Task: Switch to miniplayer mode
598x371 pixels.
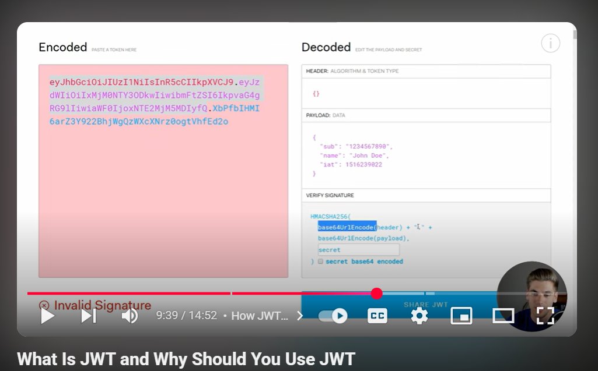Action: point(461,316)
